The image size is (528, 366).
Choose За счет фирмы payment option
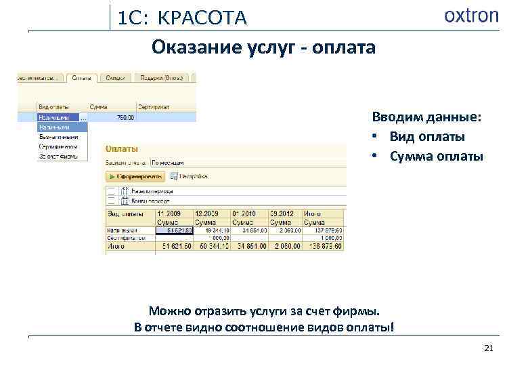62,157
